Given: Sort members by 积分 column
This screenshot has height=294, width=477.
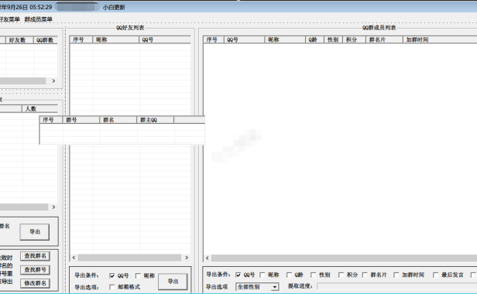Looking at the screenshot, I should coord(355,39).
